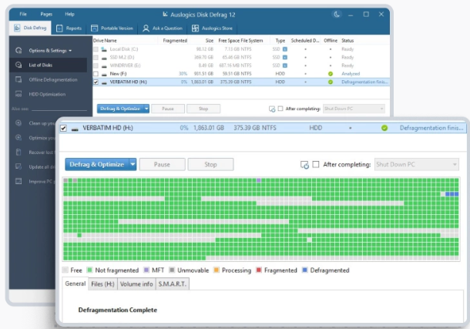The width and height of the screenshot is (470, 329).
Task: Click scheduler icon beside After completing, back window
Action: [x=272, y=109]
